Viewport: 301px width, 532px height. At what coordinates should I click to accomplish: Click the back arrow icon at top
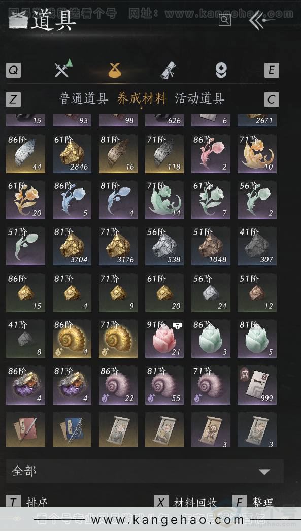pos(260,20)
